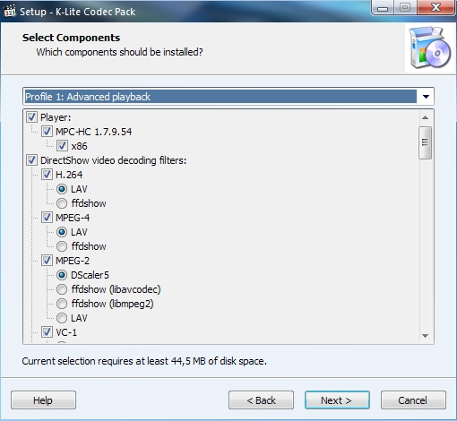
Task: Toggle the MPC-HC 1.7.9.54 checkbox
Action: (x=47, y=132)
